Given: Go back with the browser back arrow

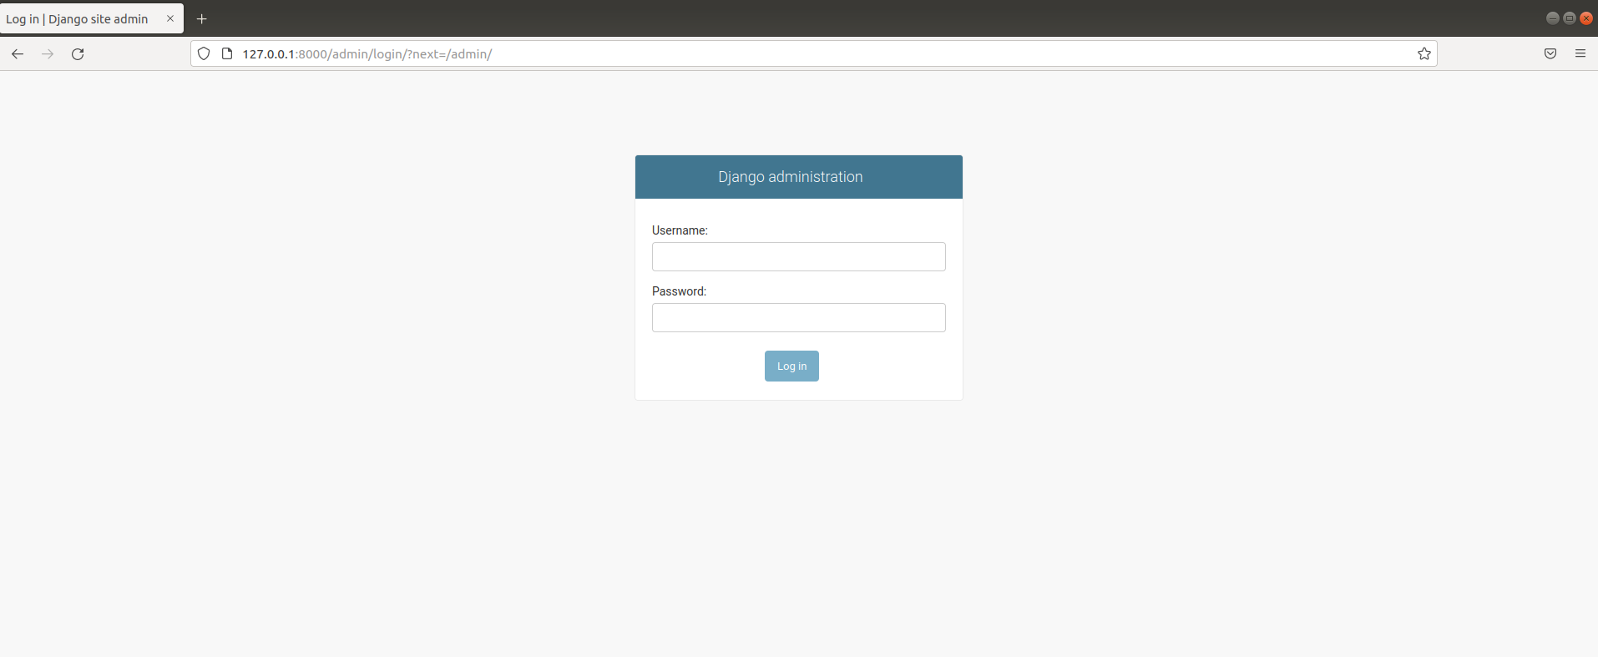Looking at the screenshot, I should 18,54.
